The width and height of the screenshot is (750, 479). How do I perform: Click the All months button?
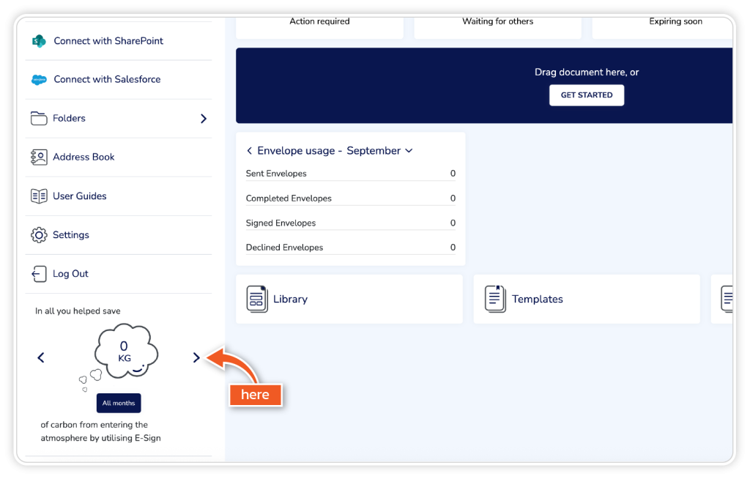(x=119, y=403)
